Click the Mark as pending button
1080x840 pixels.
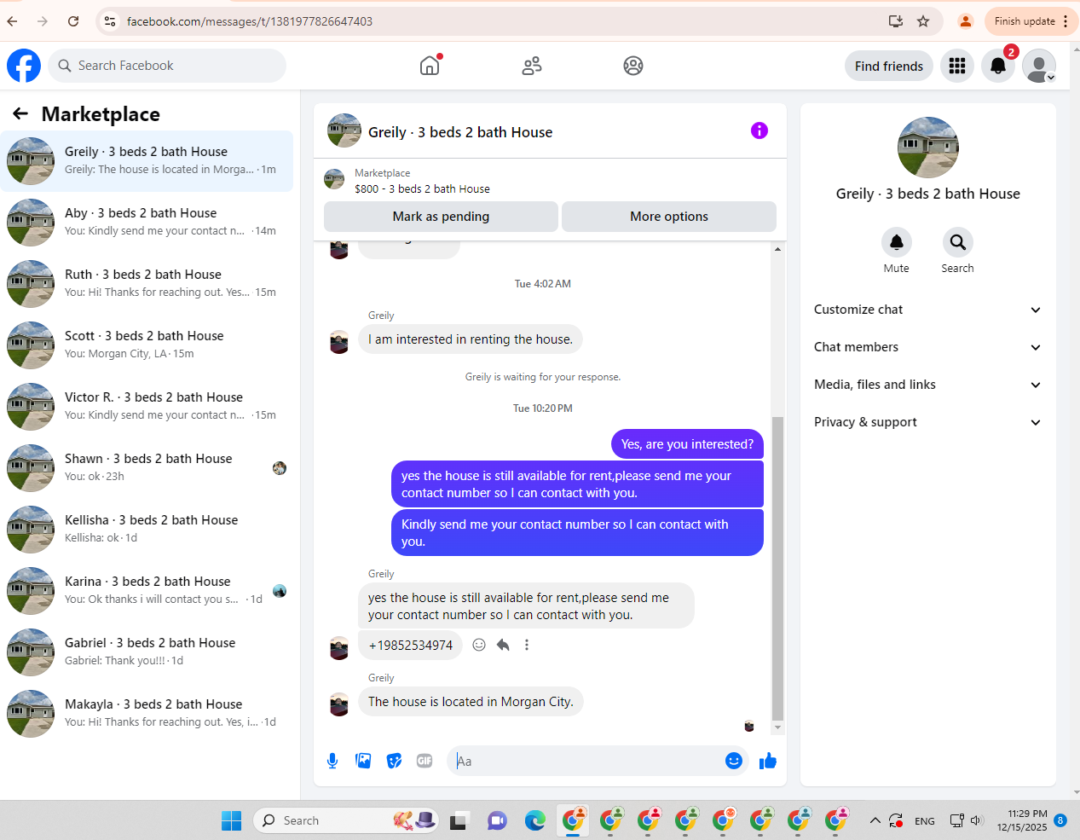pos(441,217)
